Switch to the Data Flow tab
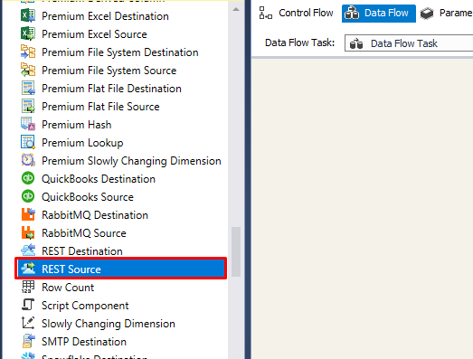This screenshot has width=473, height=359. (379, 14)
